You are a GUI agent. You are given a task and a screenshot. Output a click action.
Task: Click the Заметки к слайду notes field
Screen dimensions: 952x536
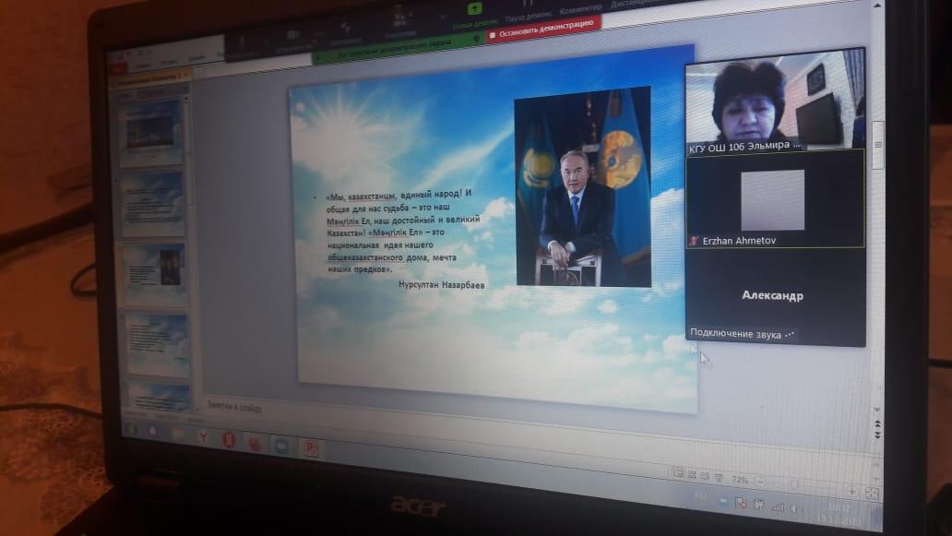(x=369, y=410)
